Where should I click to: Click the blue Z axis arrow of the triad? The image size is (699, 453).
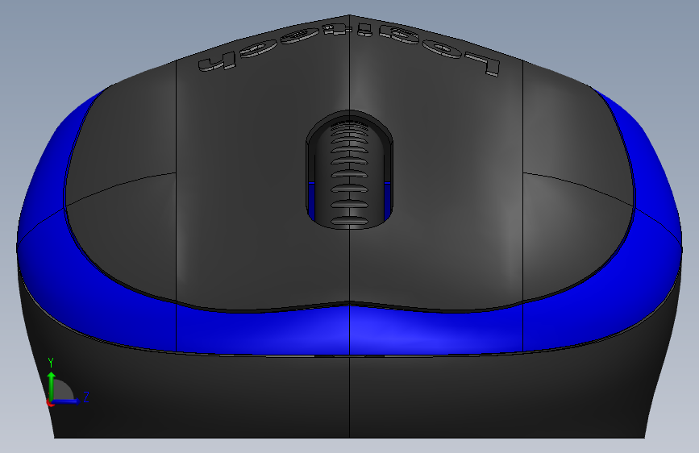(66, 401)
